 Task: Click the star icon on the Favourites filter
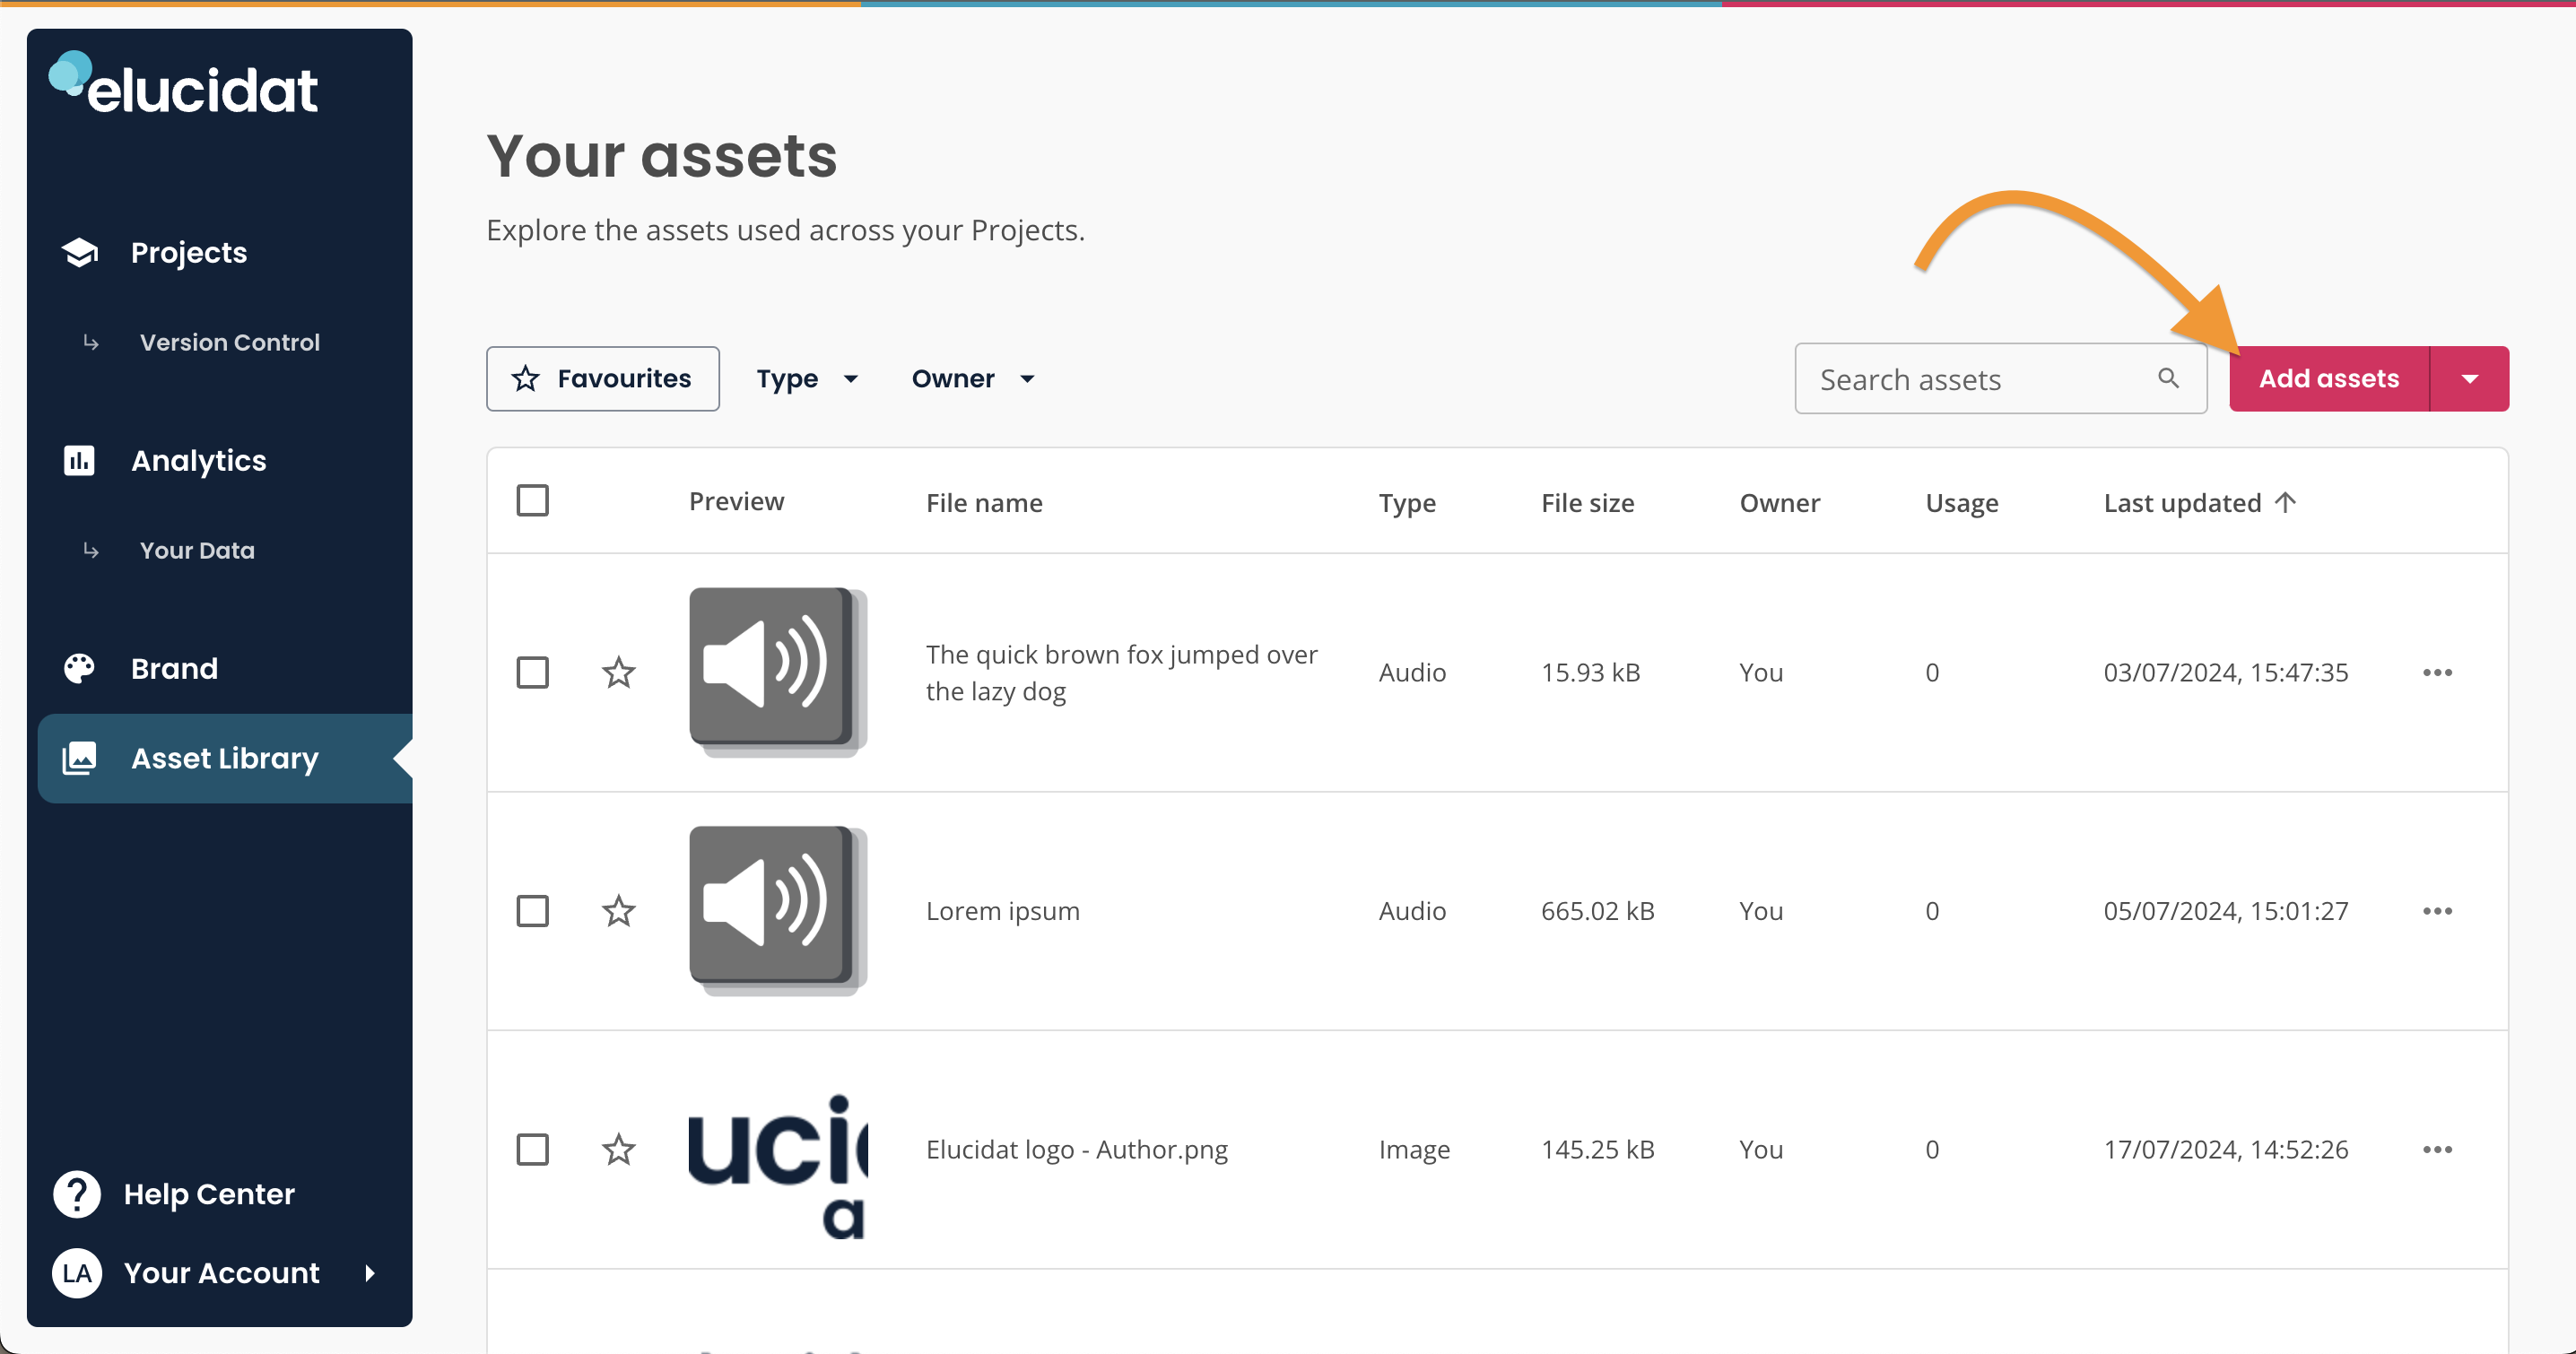pyautogui.click(x=525, y=378)
